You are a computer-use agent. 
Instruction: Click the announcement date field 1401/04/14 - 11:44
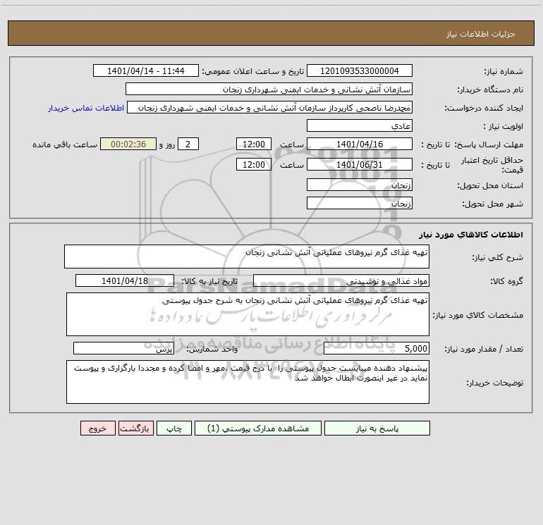pos(146,70)
